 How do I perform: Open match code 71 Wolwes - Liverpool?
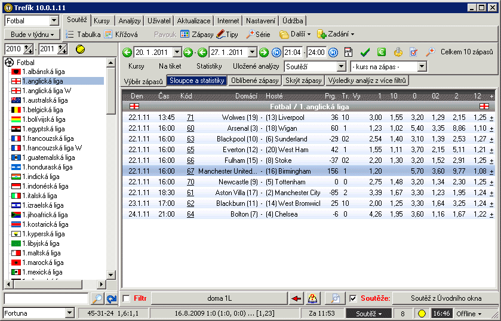pos(190,118)
